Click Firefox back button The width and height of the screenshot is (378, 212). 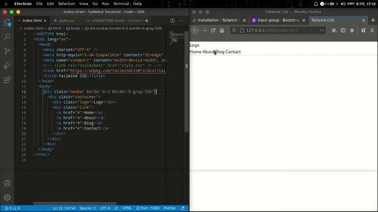[195, 30]
